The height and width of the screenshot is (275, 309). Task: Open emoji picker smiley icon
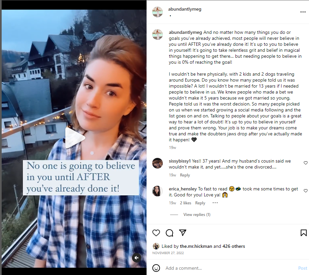[x=156, y=268]
